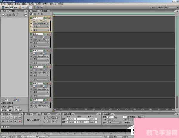Screen dimensions: 179x138
Task: Click Import File icon in Files panel
Action: [3, 15]
